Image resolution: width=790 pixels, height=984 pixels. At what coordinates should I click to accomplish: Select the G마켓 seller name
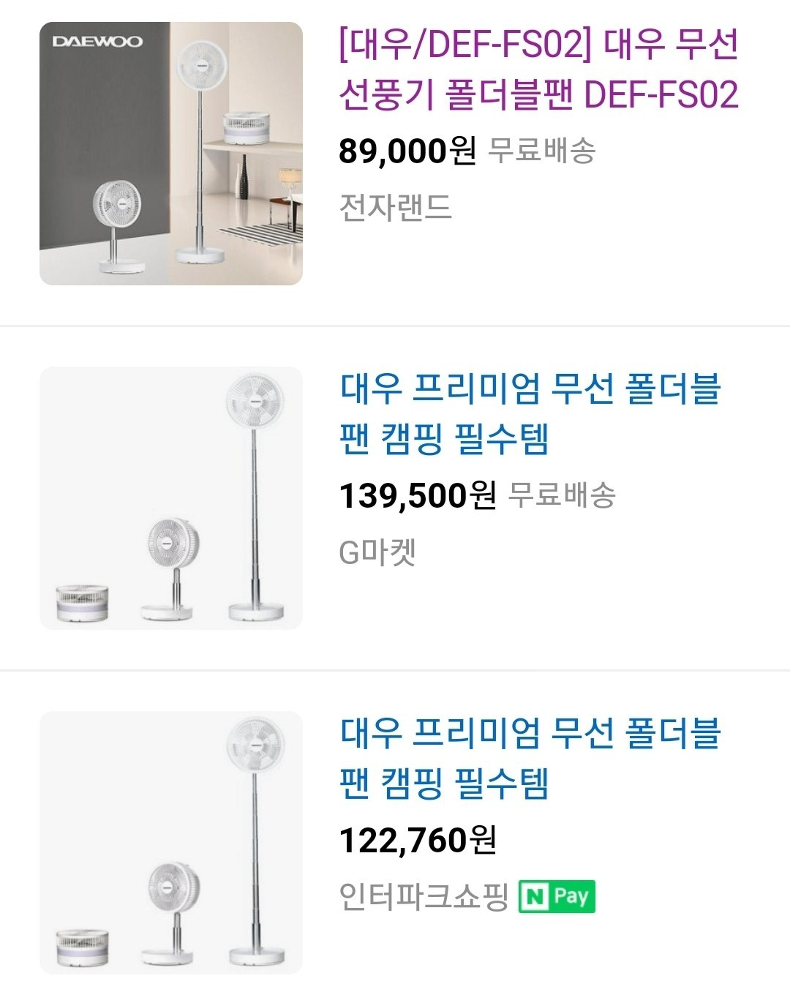[x=377, y=552]
